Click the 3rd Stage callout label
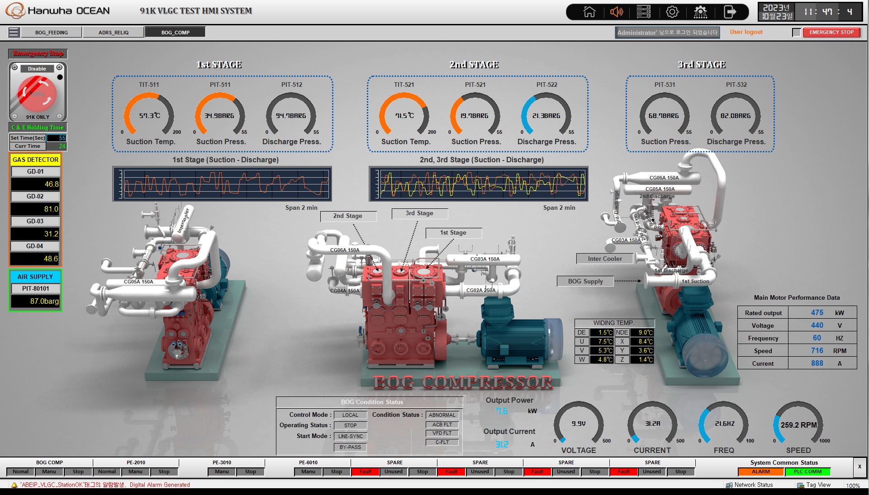Image resolution: width=869 pixels, height=495 pixels. (x=419, y=213)
